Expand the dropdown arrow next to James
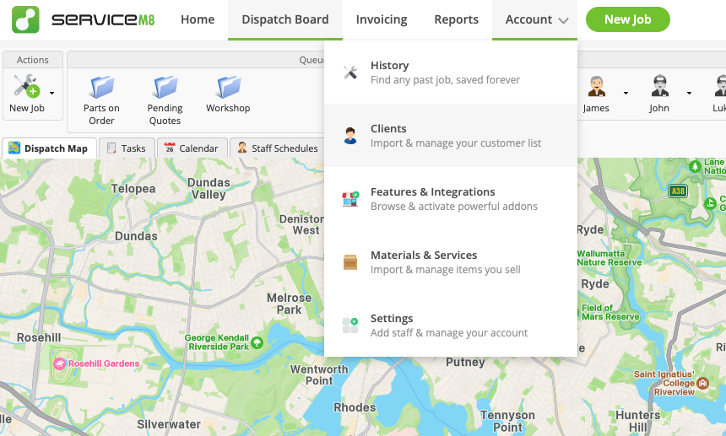 tap(626, 93)
